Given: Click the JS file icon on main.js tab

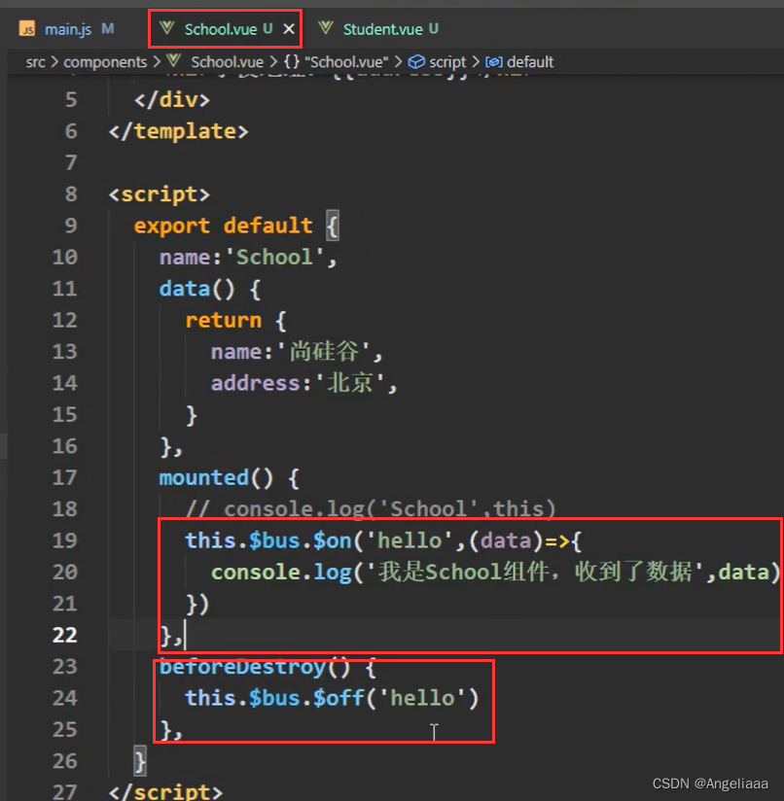Looking at the screenshot, I should (27, 29).
